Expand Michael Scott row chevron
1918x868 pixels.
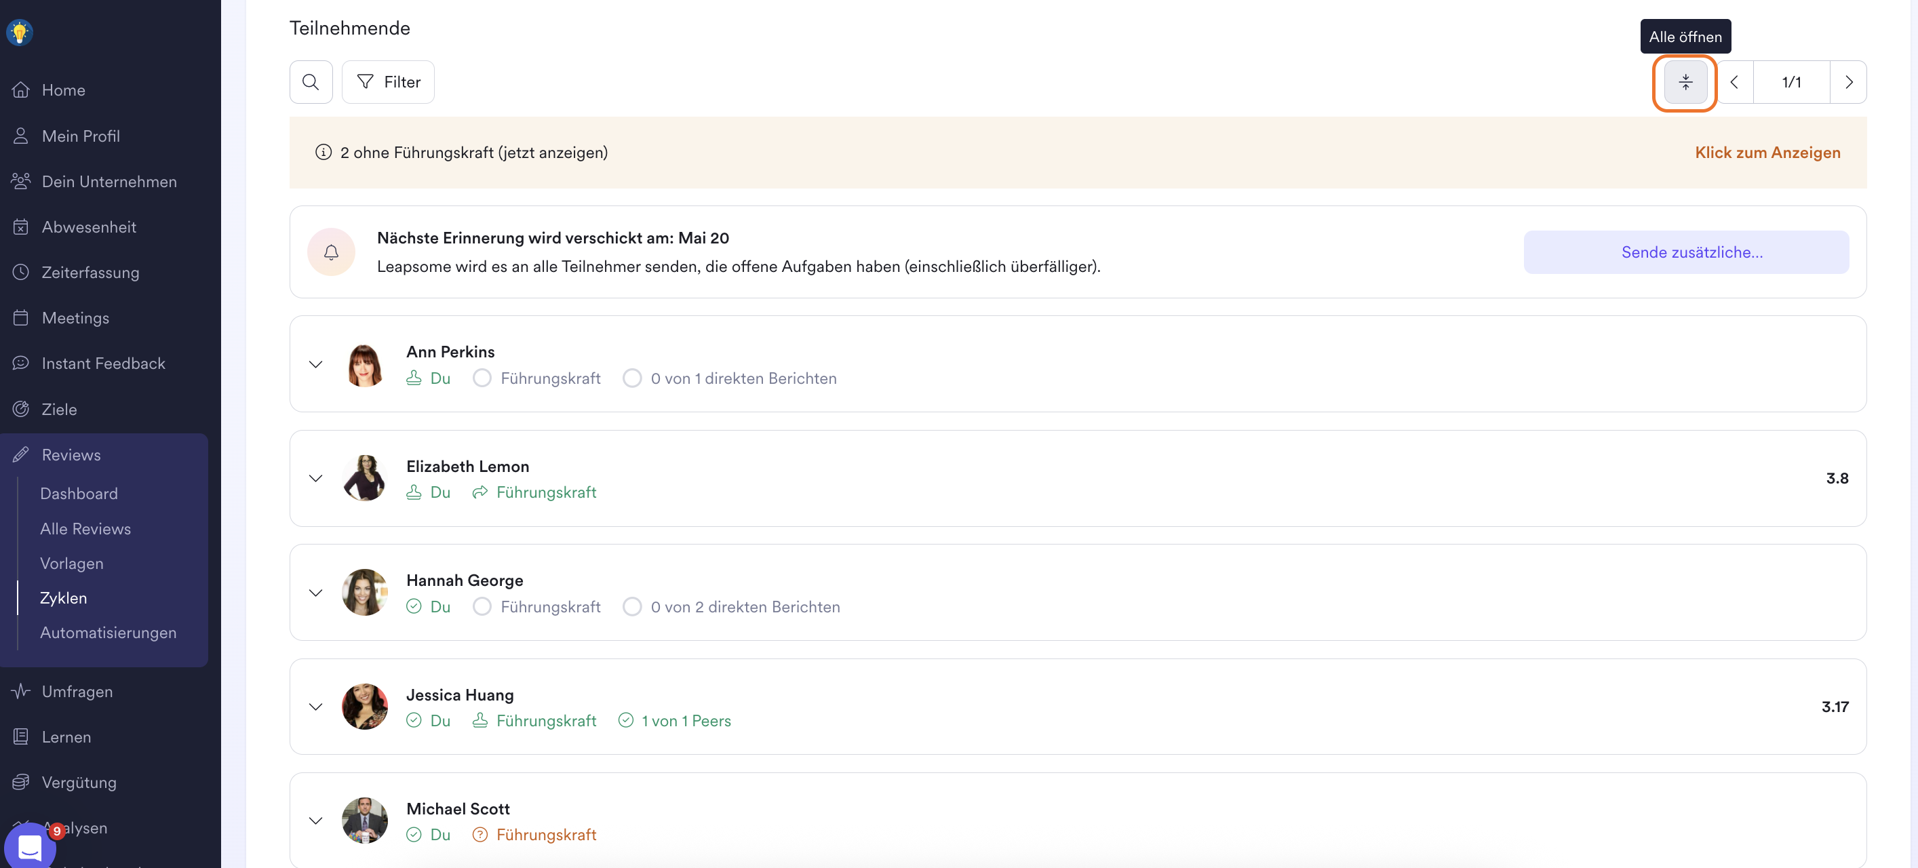coord(315,821)
